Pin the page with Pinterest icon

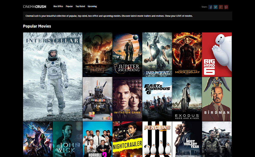coord(226,7)
